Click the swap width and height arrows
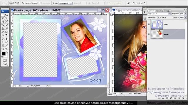Image resolution: width=188 pixels, height=105 pixels. pos(89,3)
